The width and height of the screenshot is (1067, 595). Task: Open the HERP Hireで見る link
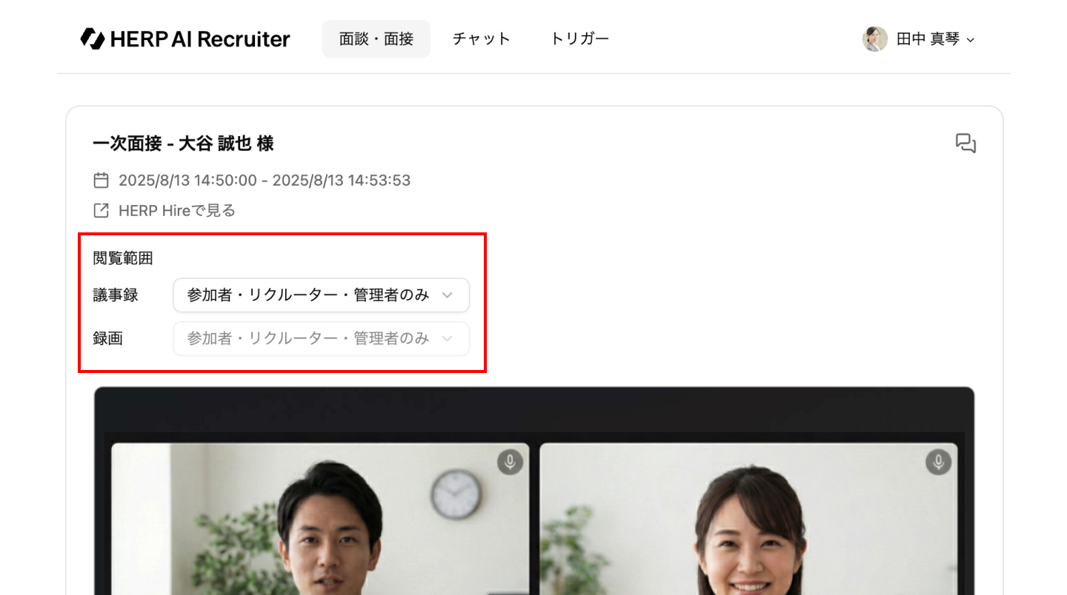click(177, 211)
